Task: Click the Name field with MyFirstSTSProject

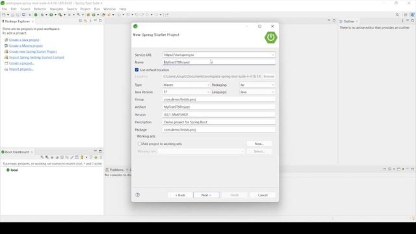Action: 219,62
